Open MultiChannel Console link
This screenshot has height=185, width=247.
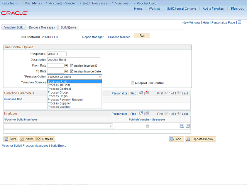181,8
